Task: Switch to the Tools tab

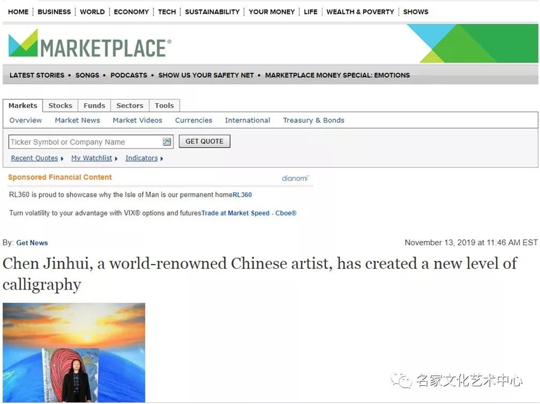Action: point(164,106)
